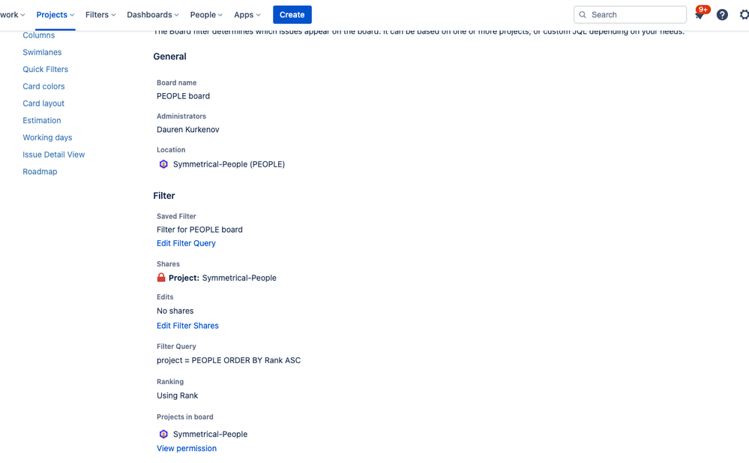
Task: Click Edit Filter Query link
Action: (x=186, y=243)
